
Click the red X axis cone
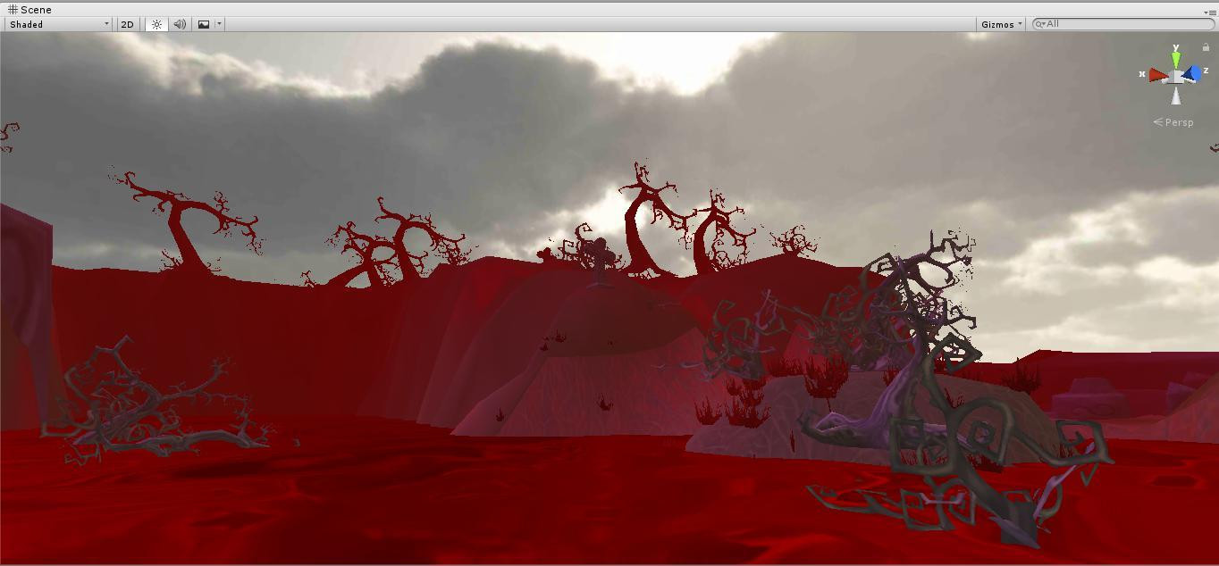pyautogui.click(x=1157, y=75)
